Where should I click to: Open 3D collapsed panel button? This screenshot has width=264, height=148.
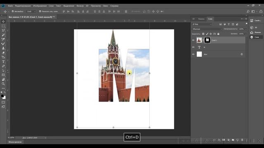coord(256,28)
